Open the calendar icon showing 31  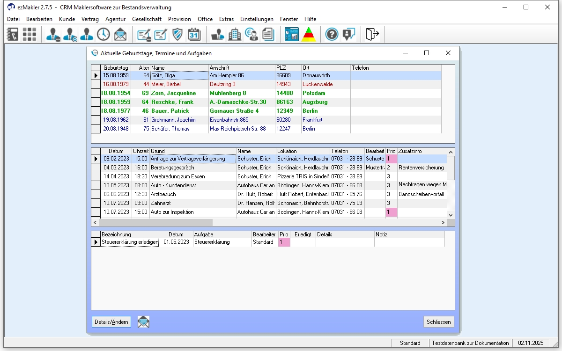[194, 34]
